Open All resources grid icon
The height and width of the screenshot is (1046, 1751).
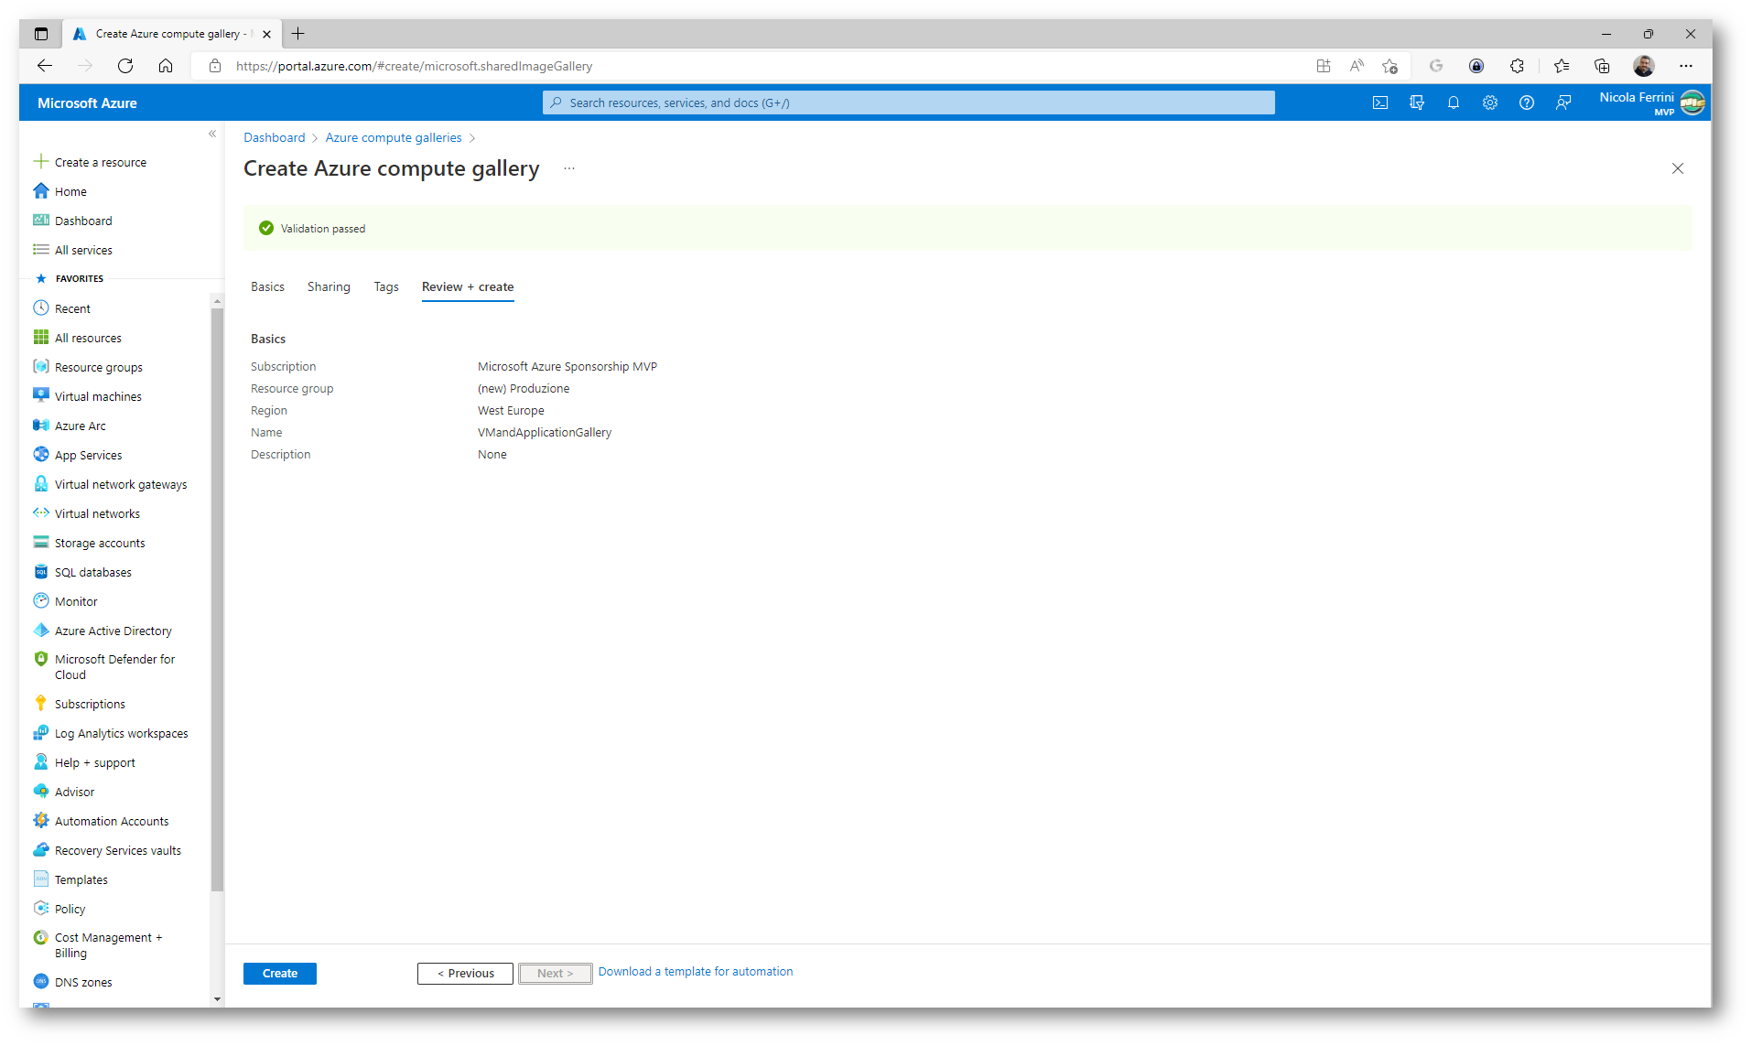coord(41,338)
